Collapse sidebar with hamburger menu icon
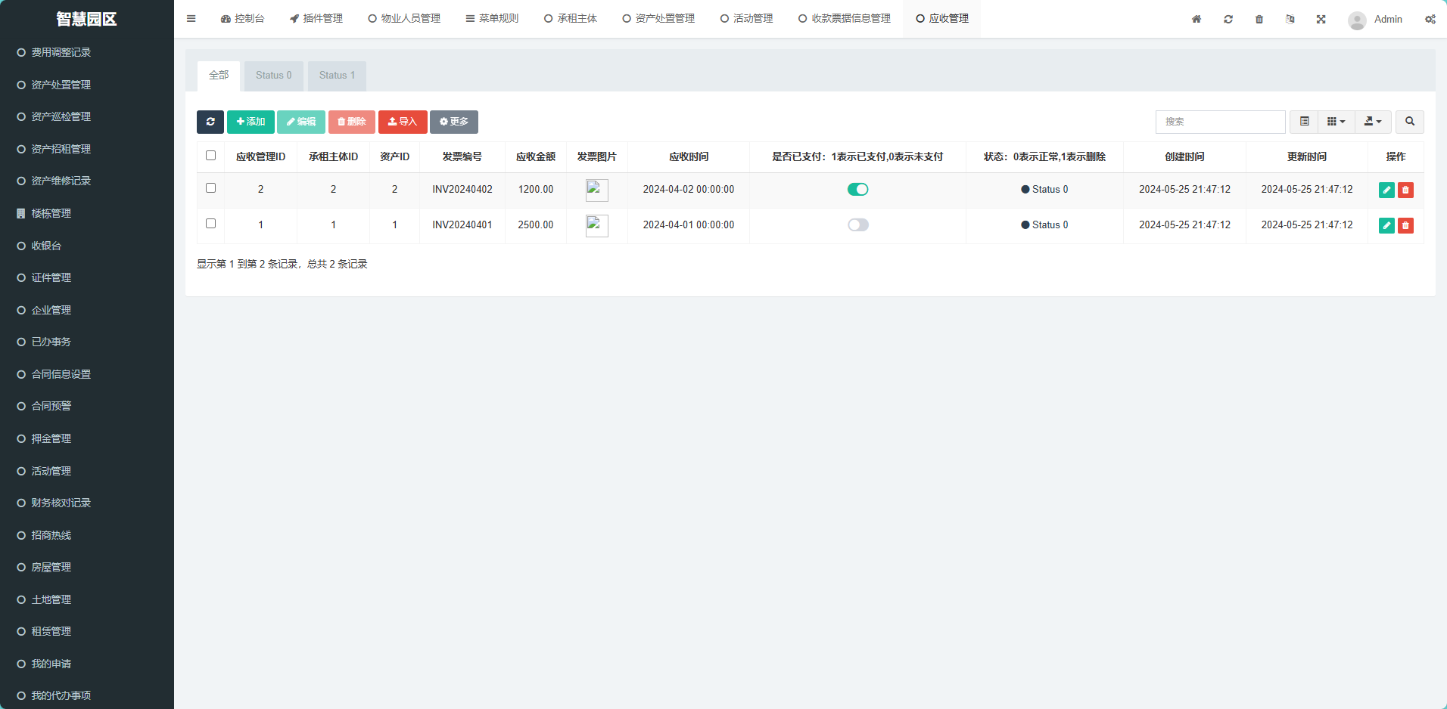 [x=191, y=19]
